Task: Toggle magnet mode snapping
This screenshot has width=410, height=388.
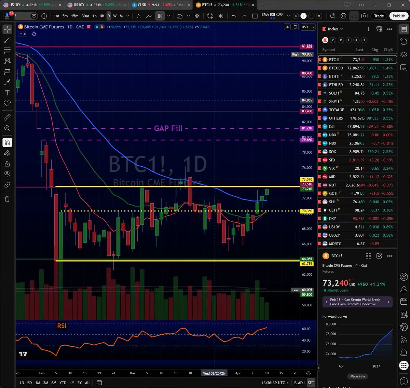Action: click(7, 142)
